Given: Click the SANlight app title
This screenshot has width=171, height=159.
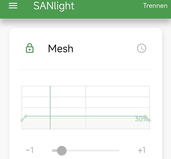Looking at the screenshot, I should [54, 6].
